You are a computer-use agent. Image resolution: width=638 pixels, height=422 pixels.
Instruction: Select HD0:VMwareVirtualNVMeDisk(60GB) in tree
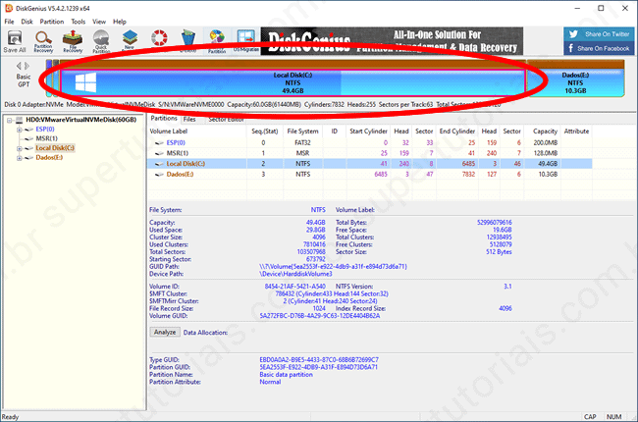click(80, 120)
